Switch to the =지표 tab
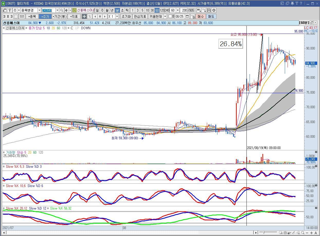320x236 pixels. 74,16
